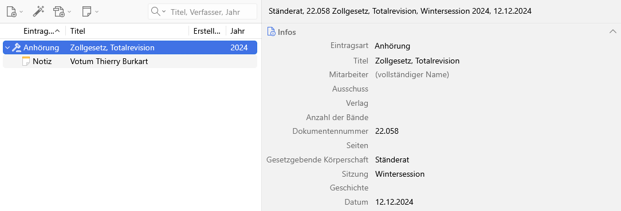Click the new note icon
Viewport: 621px width, 211px height.
(87, 11)
